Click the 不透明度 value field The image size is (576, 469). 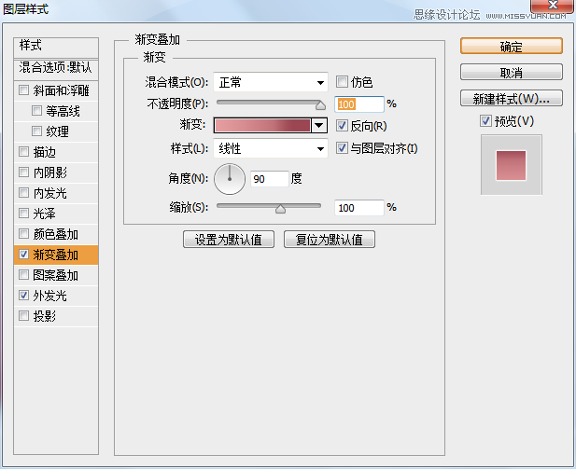click(358, 104)
